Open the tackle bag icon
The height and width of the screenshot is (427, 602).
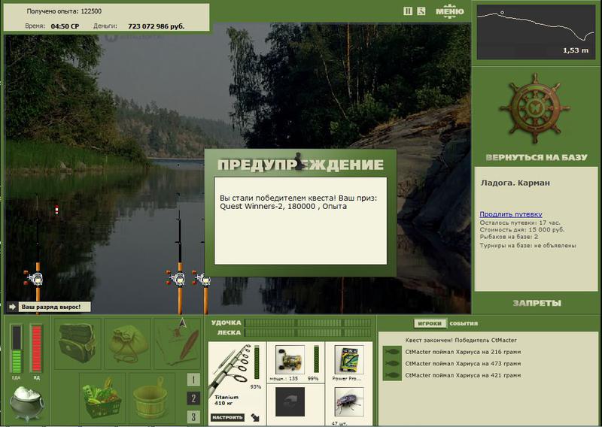coord(78,344)
